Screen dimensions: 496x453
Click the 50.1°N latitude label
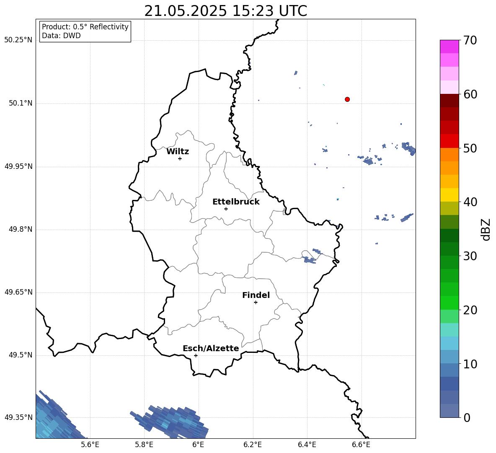pos(21,103)
